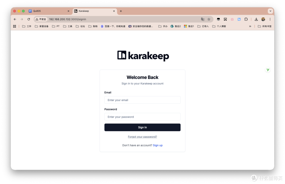285x184 pixels.
Task: Open the Chrome profile avatar
Action: pyautogui.click(x=263, y=19)
